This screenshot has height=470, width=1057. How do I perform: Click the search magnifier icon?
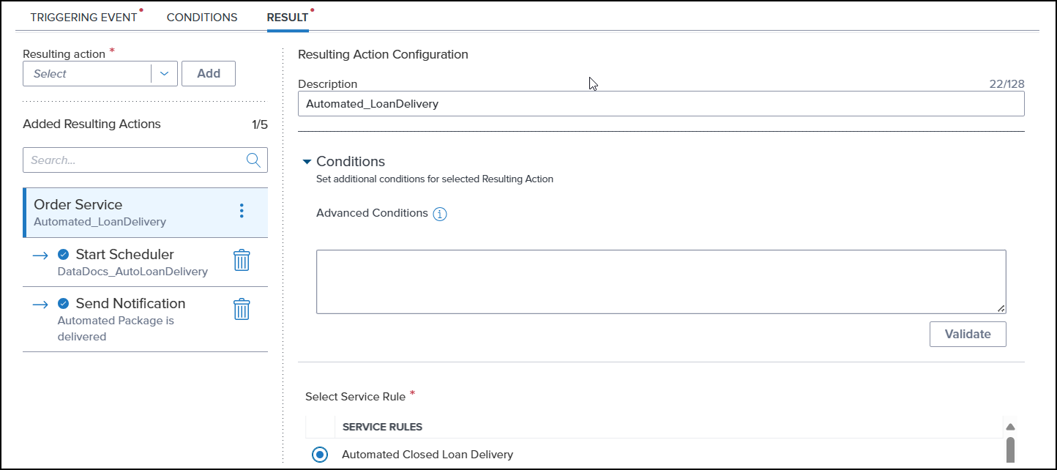point(253,160)
